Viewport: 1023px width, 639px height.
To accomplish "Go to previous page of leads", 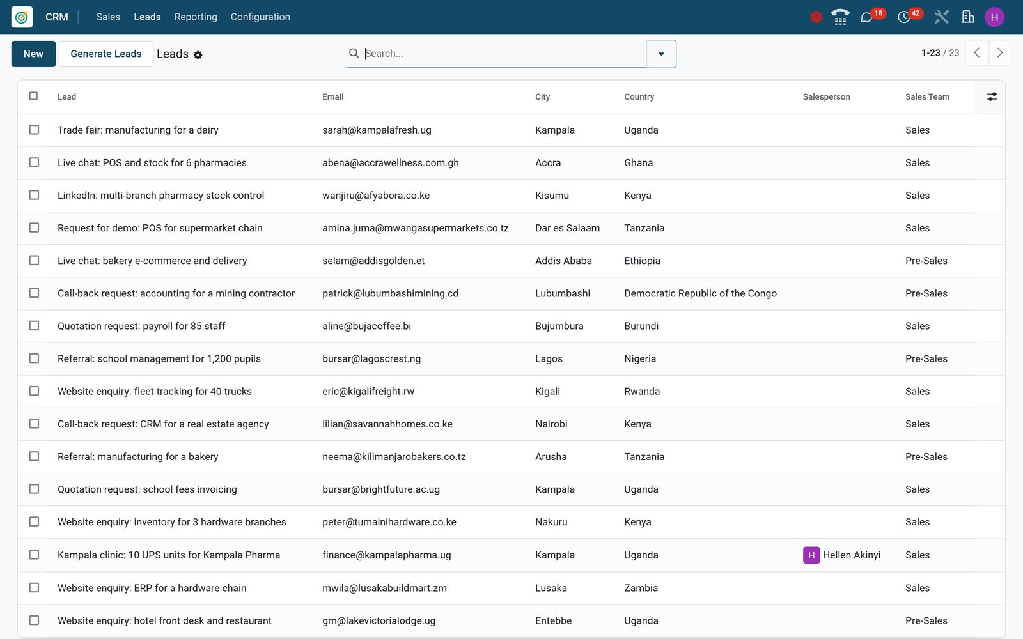I will [x=976, y=53].
